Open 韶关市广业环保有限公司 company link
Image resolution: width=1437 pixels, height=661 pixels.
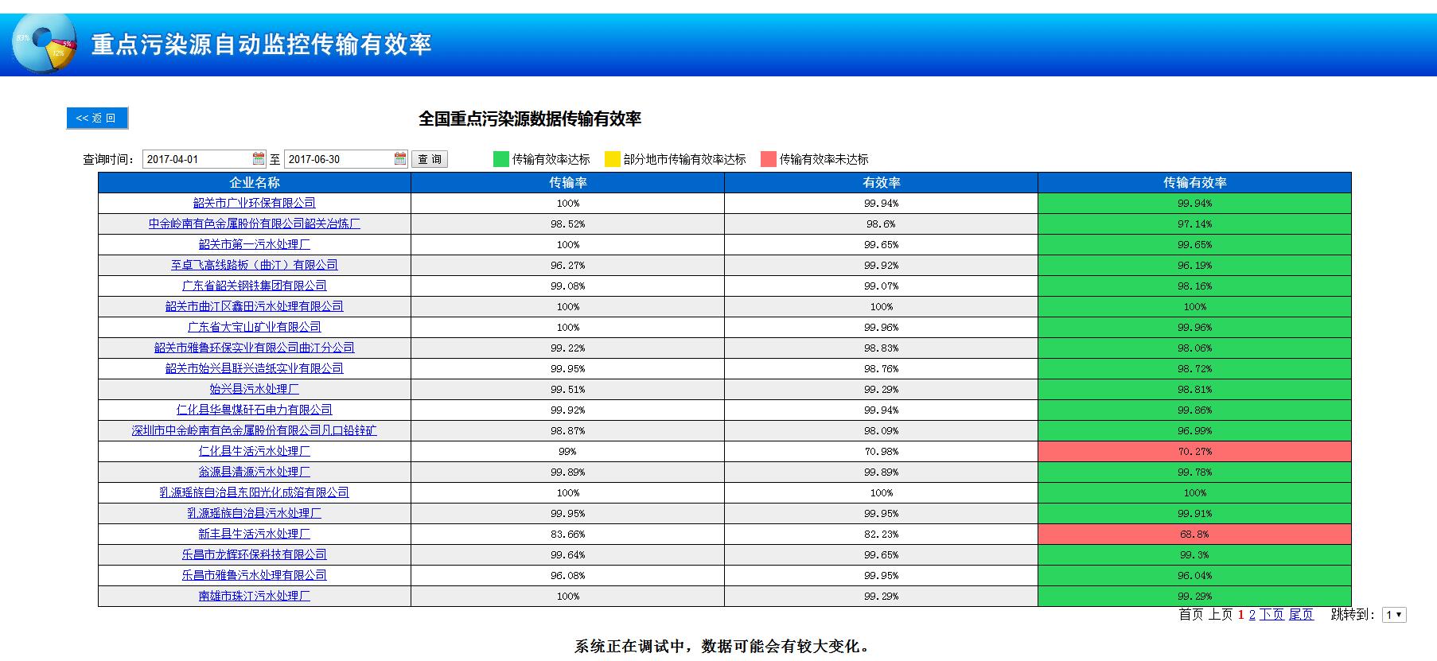point(255,203)
